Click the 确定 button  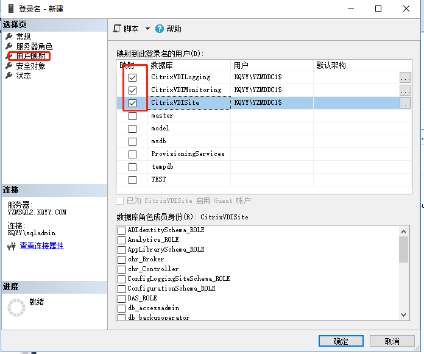click(x=341, y=341)
